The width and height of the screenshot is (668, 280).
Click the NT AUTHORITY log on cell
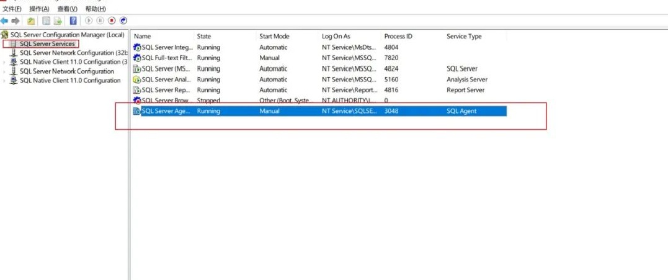click(x=349, y=101)
